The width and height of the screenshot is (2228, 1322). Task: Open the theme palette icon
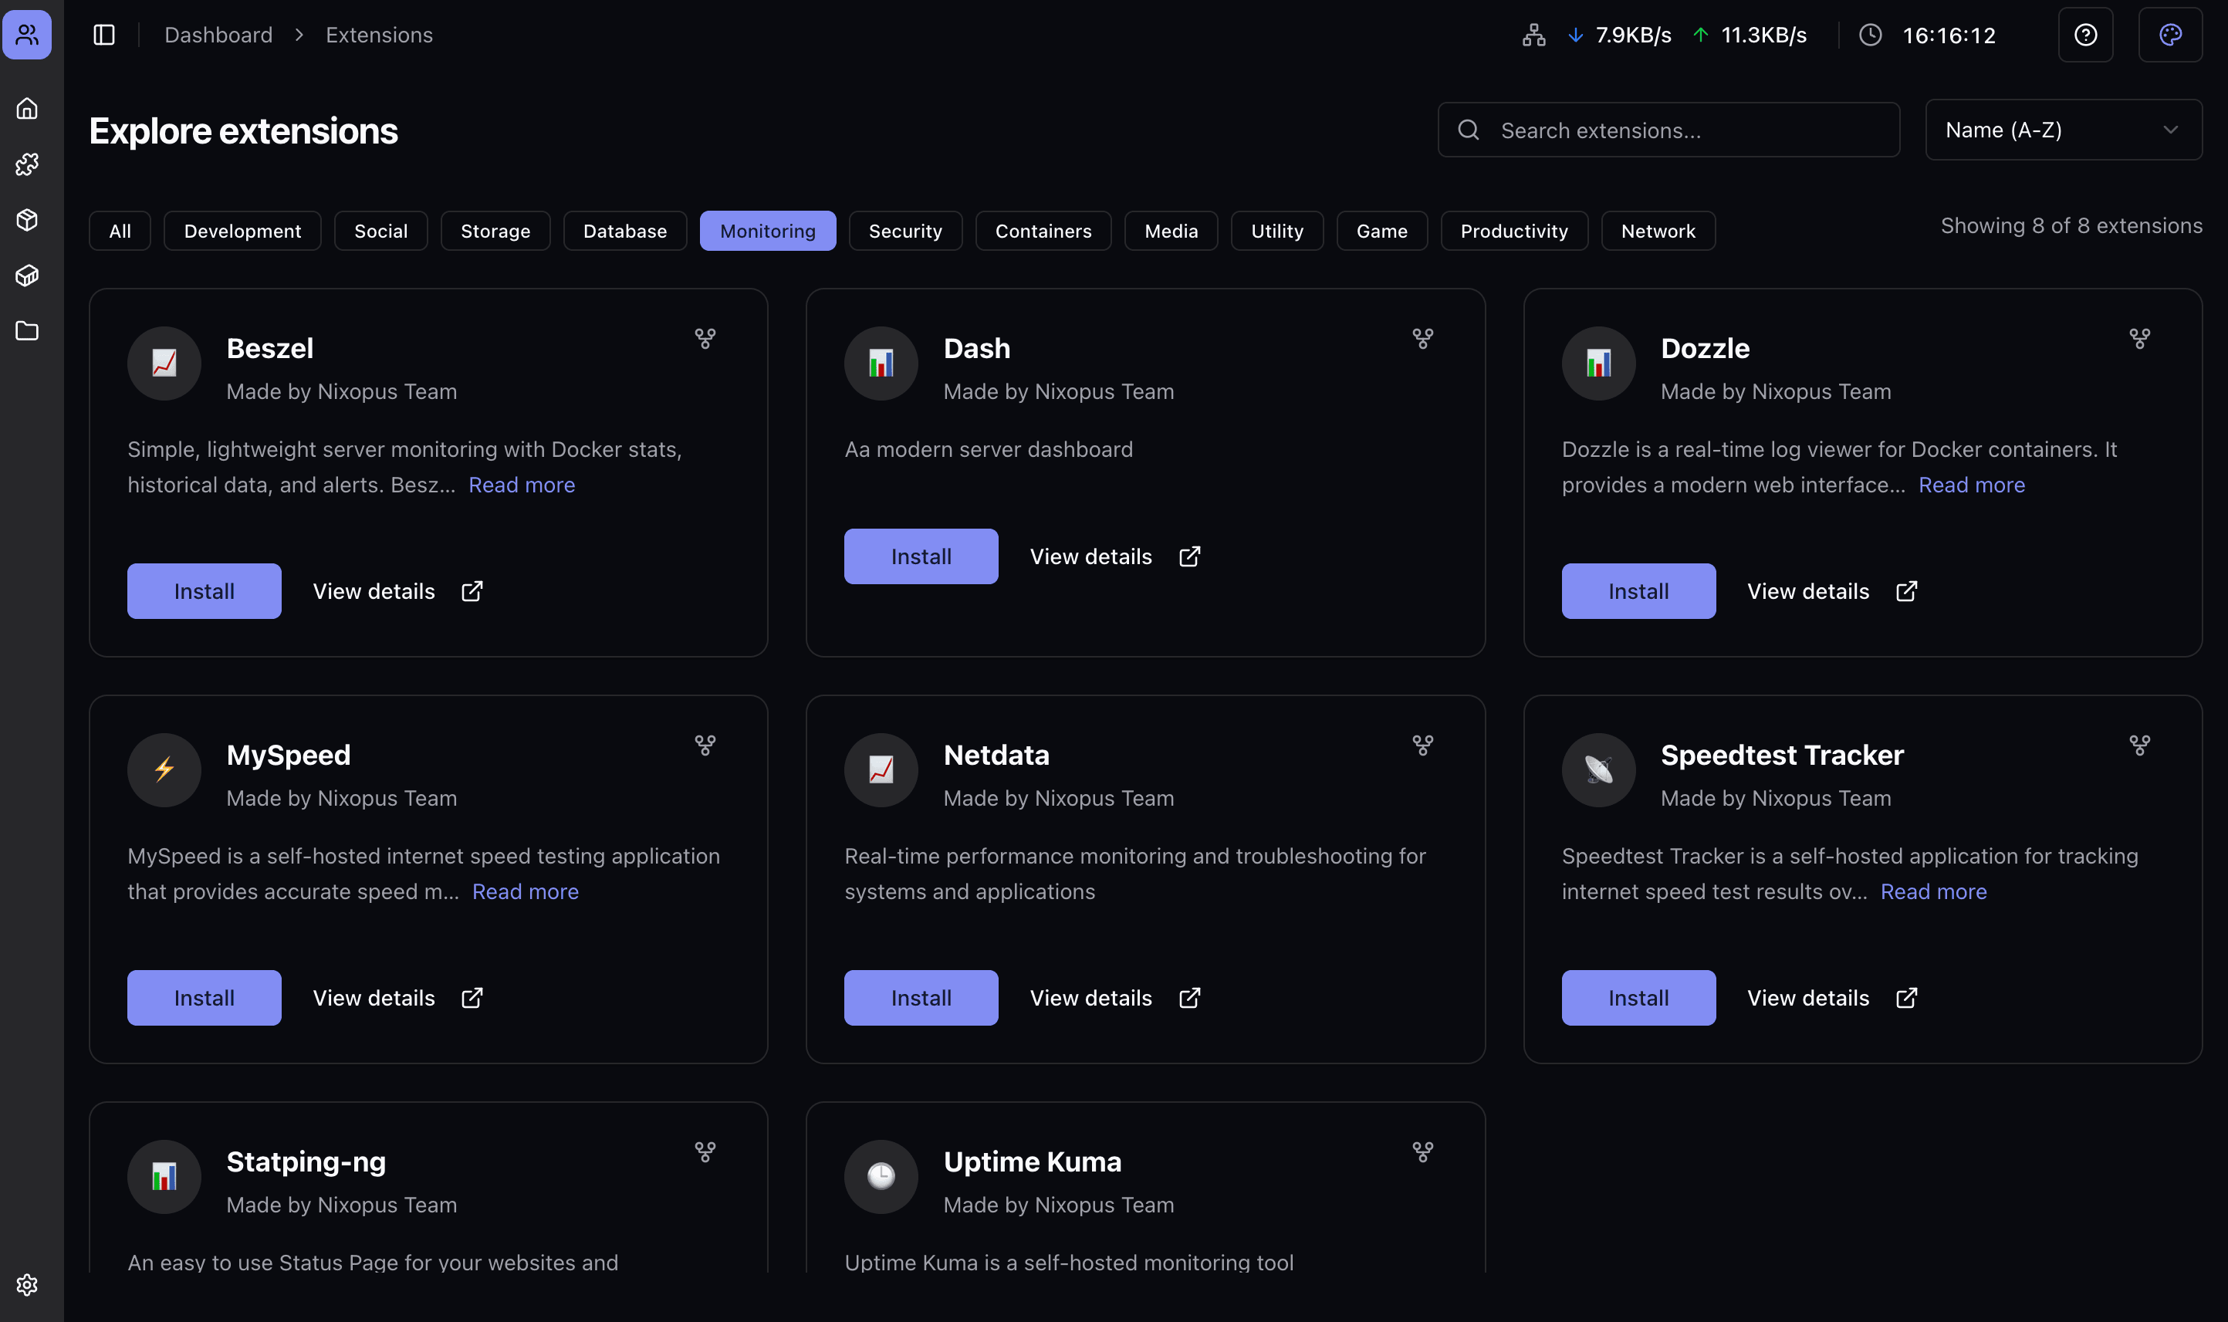pos(2169,35)
